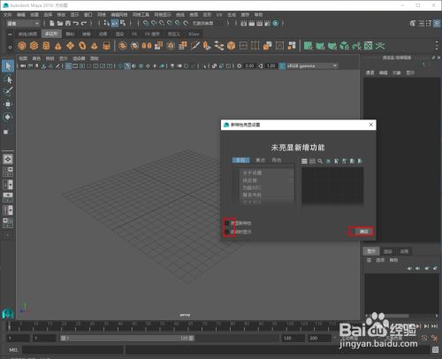Click the Save Scene disk icon
The width and height of the screenshot is (442, 359).
pos(68,23)
